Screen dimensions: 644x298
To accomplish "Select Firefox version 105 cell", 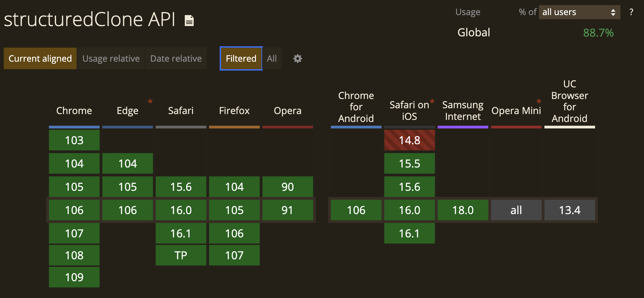I will [x=234, y=210].
